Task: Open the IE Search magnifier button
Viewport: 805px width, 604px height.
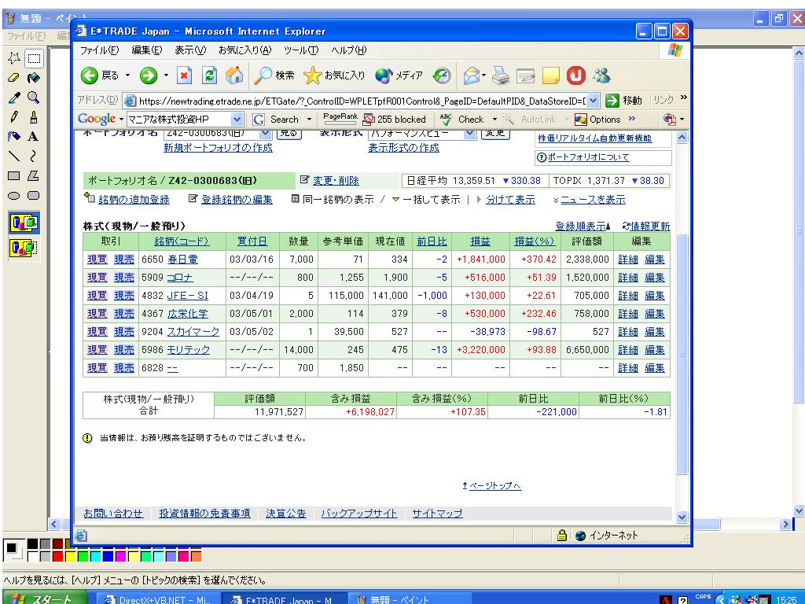Action: [x=275, y=76]
